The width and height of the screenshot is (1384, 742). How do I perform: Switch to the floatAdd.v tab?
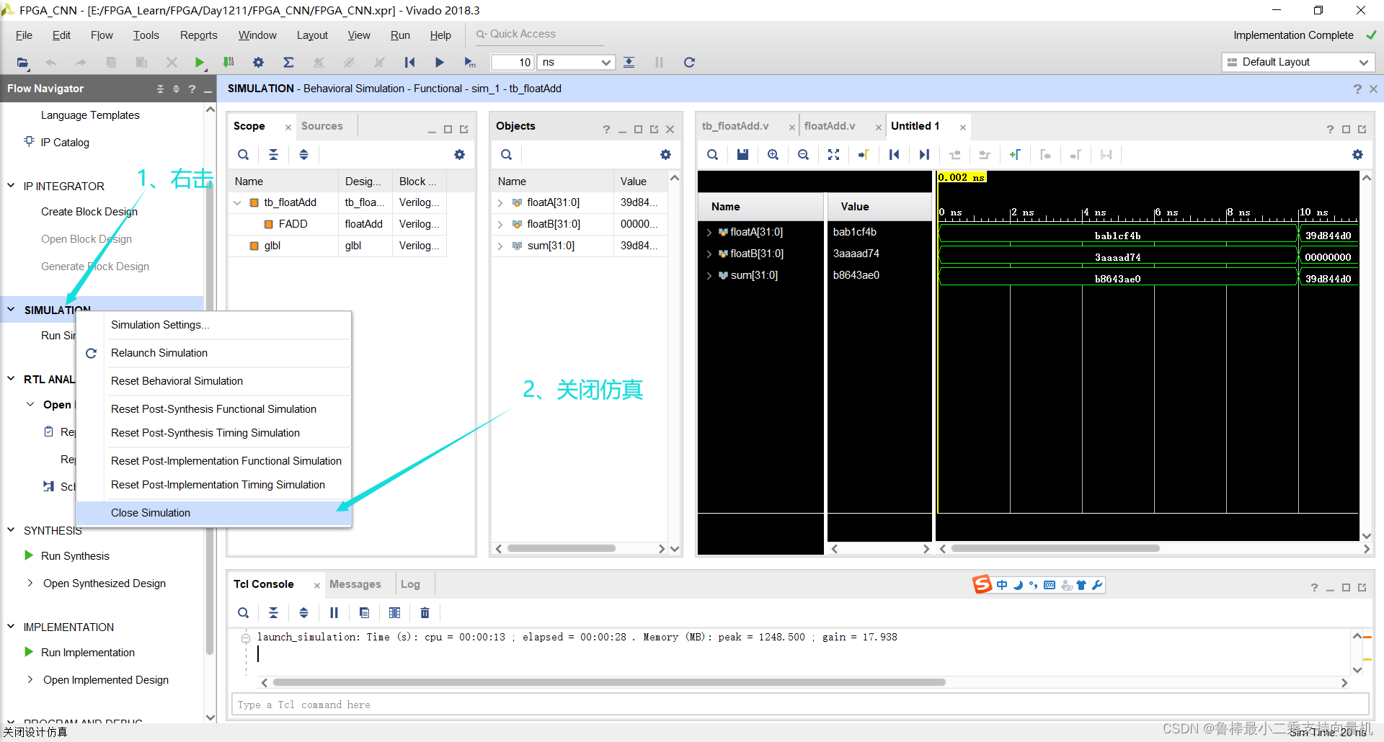point(830,126)
